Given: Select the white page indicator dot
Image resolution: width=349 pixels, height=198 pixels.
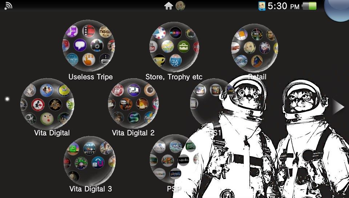Looking at the screenshot, I should (x=7, y=99).
